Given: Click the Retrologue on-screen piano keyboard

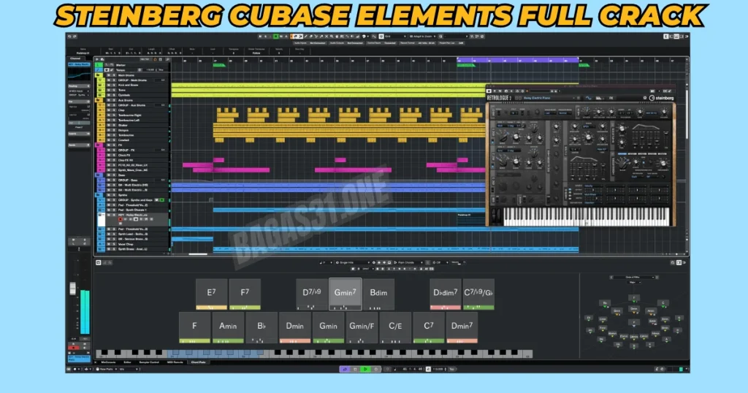Looking at the screenshot, I should (x=587, y=216).
